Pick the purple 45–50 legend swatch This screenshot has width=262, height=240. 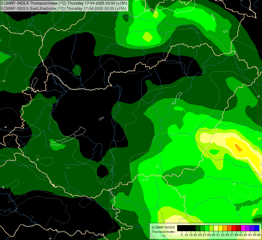(248, 228)
